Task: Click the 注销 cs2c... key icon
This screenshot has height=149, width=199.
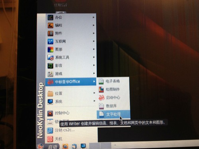Action: tap(50, 130)
